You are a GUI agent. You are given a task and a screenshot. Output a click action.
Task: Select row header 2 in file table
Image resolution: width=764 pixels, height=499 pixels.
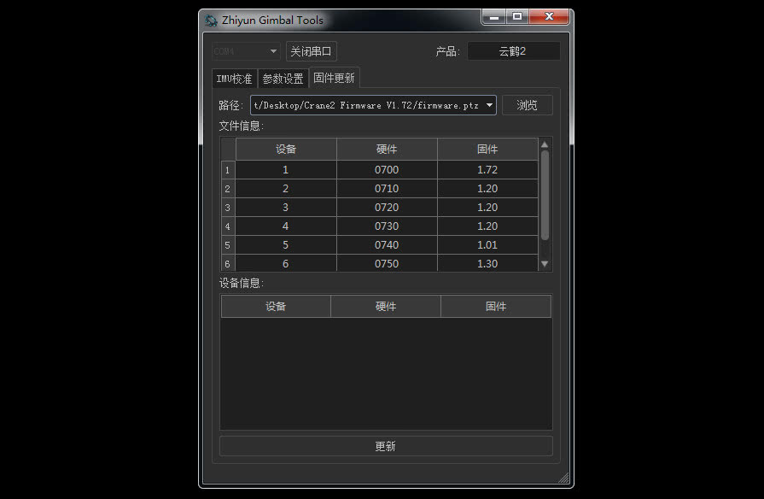pos(228,189)
